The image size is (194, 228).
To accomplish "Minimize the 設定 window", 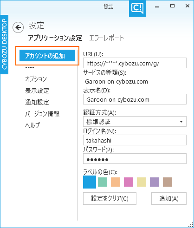I will click(x=157, y=7).
